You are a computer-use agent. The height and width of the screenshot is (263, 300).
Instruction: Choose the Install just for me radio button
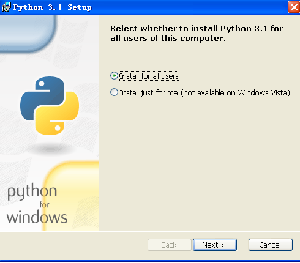point(114,92)
